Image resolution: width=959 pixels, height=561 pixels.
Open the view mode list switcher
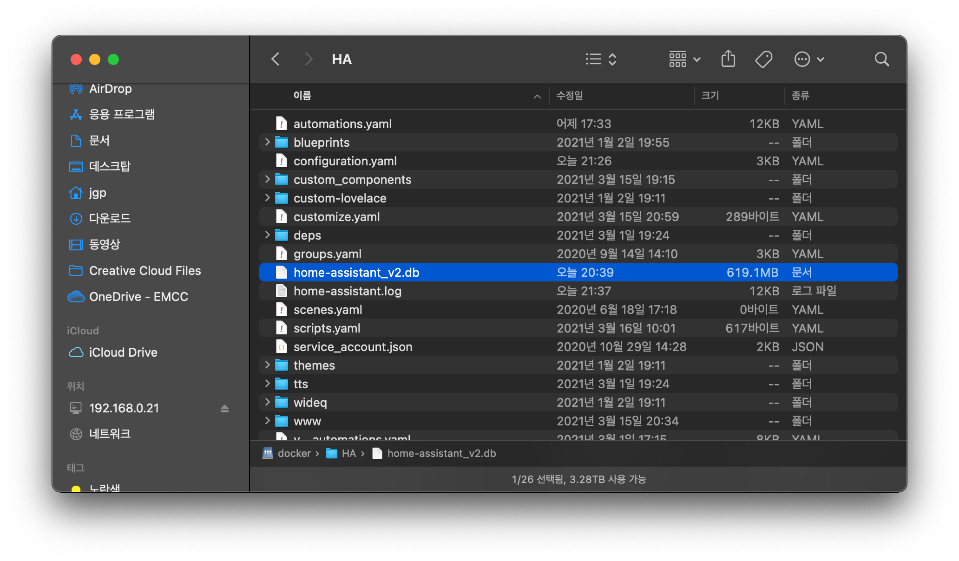[601, 59]
